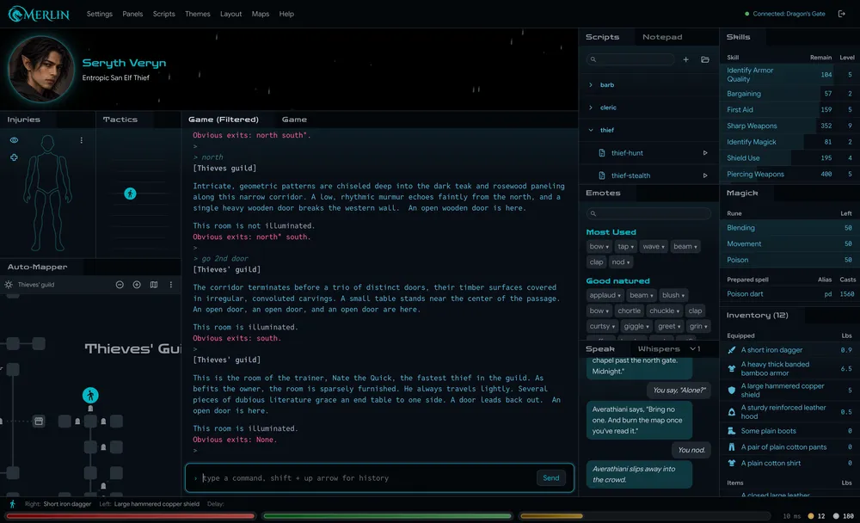Click the scripts search box

coord(630,59)
